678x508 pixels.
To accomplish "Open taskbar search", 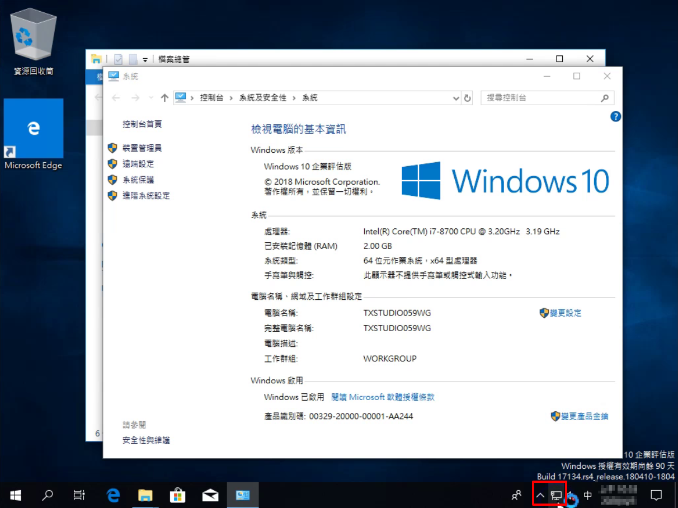I will click(48, 495).
